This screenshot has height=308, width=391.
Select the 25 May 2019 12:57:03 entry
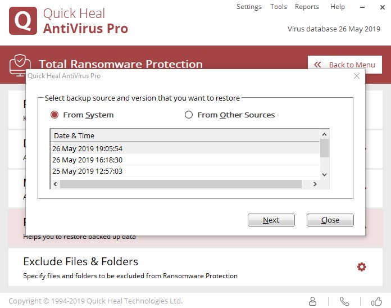[88, 171]
